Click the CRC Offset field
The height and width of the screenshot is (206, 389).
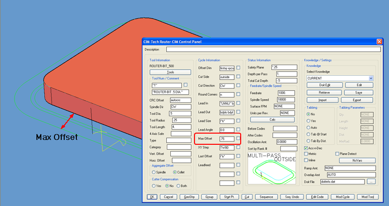(x=180, y=100)
